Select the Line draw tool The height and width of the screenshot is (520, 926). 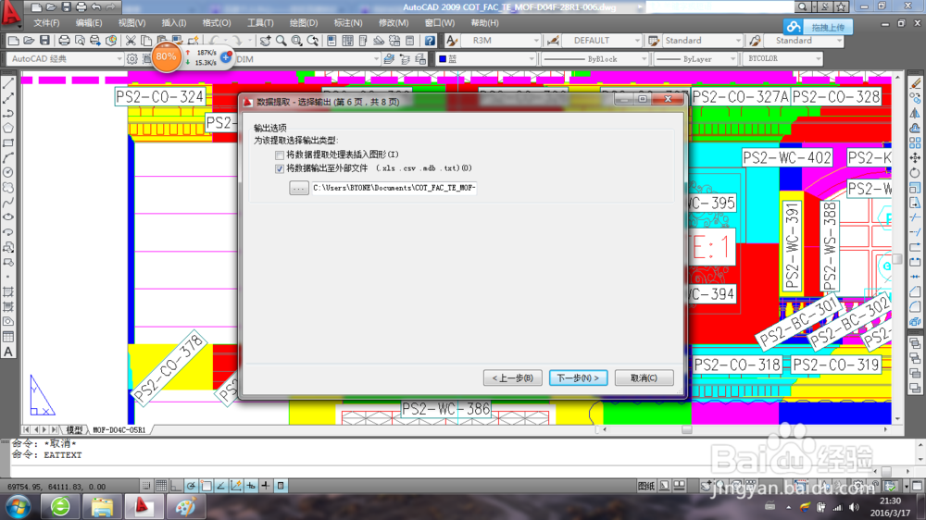(8, 84)
